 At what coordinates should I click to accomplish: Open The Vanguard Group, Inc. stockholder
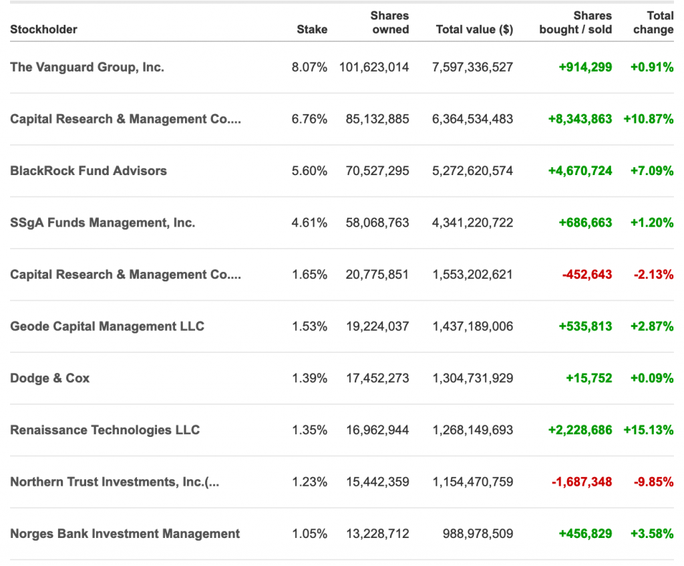88,67
